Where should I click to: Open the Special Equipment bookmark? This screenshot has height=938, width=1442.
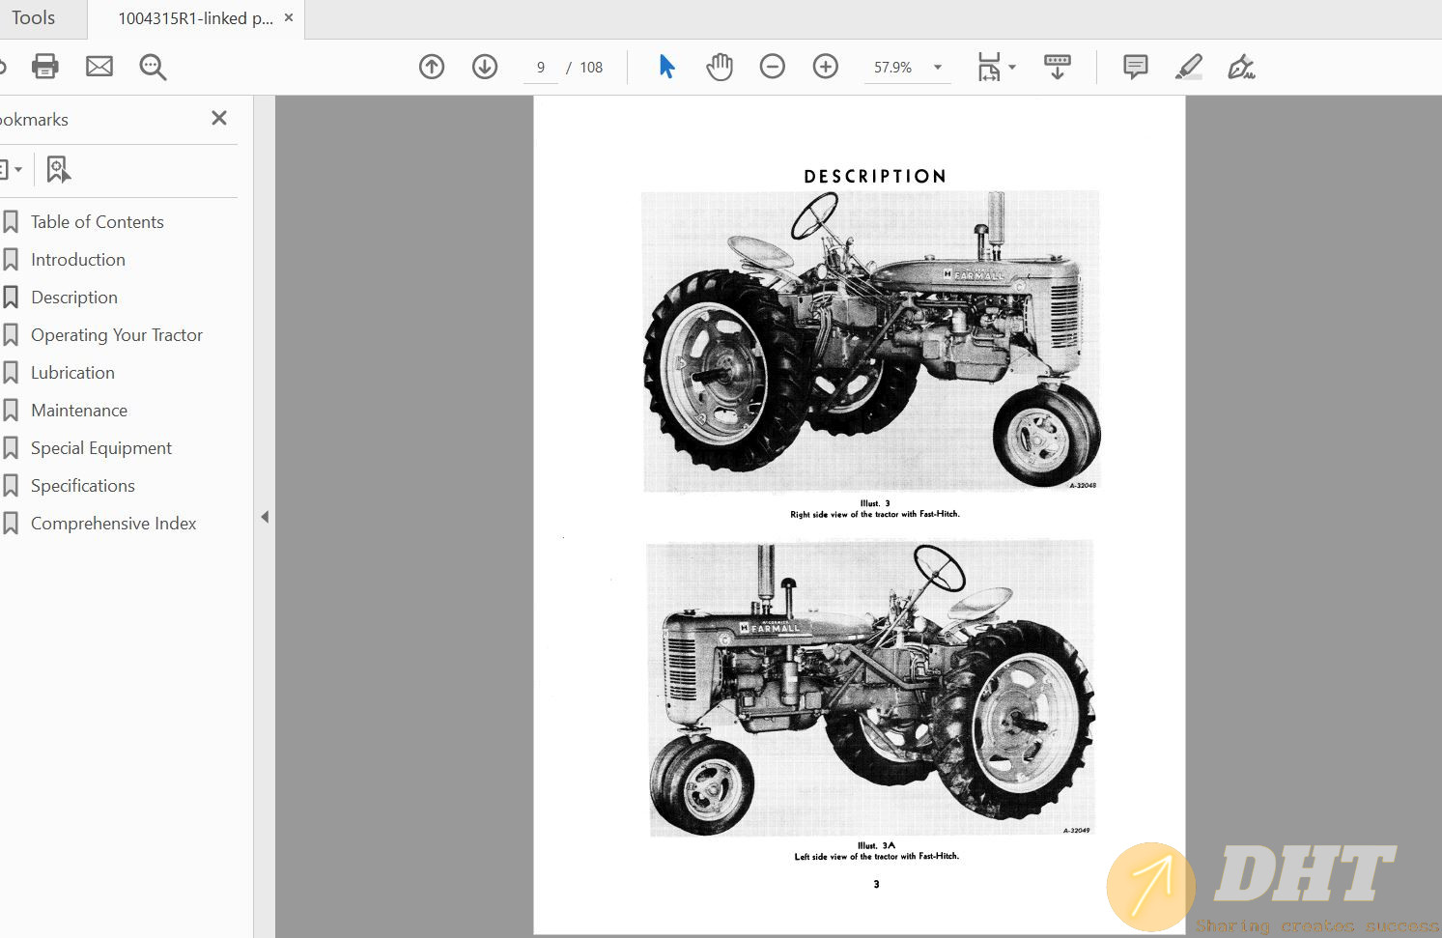pyautogui.click(x=101, y=448)
